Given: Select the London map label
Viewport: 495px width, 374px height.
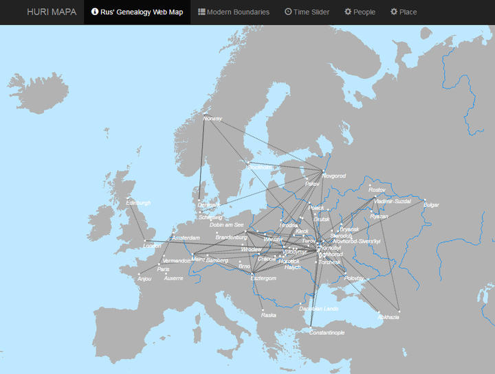Looking at the screenshot, I should click(x=152, y=246).
